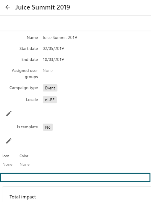
Task: Click the End date value 10/03/2019
Action: 53,59
